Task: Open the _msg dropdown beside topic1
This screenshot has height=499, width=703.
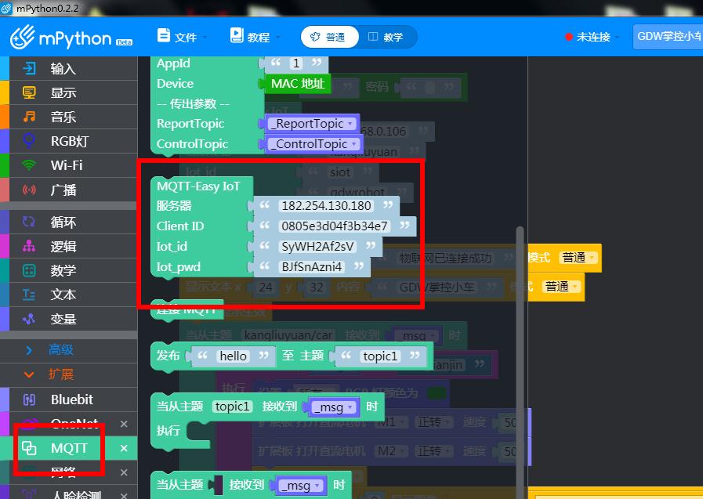Action: click(x=334, y=407)
